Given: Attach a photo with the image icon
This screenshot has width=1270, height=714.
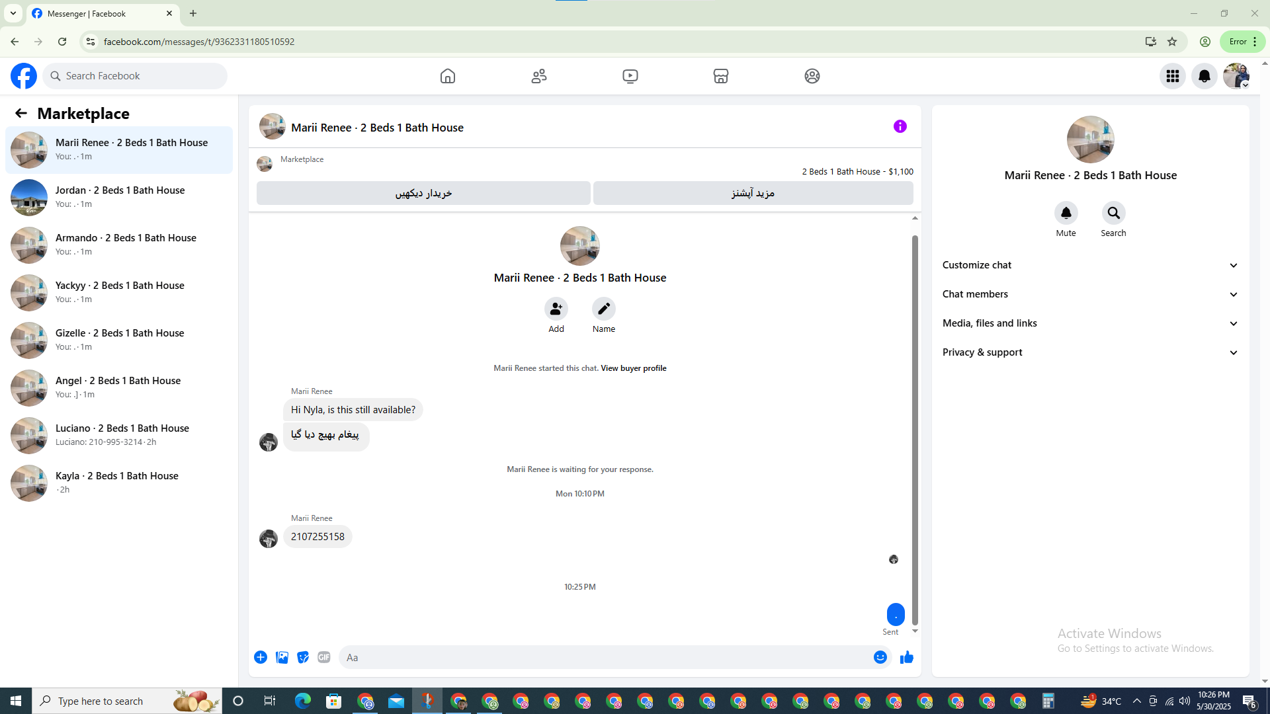Looking at the screenshot, I should [282, 657].
